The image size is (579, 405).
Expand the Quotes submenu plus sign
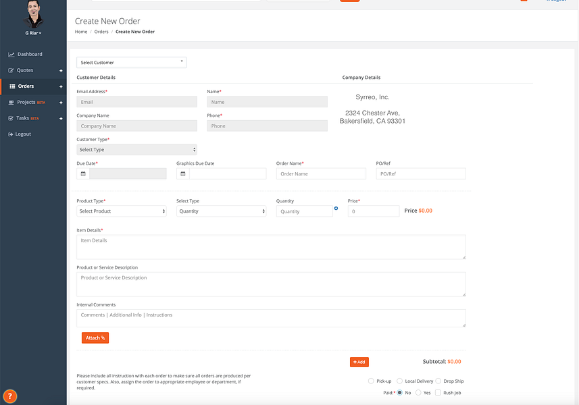coord(61,70)
